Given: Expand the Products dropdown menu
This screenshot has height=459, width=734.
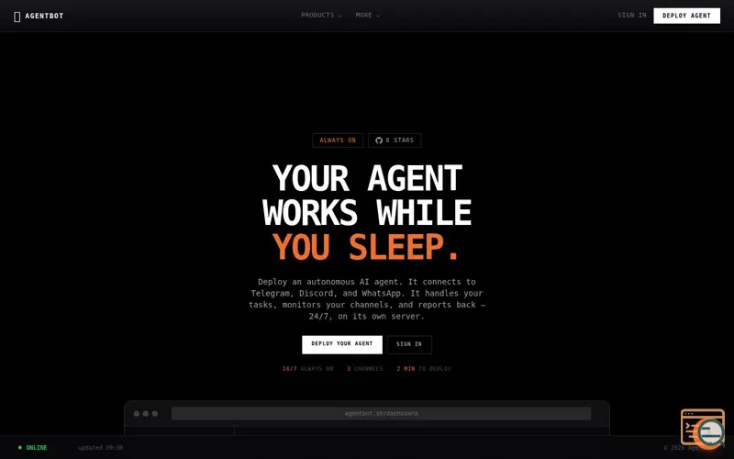Looking at the screenshot, I should click(x=321, y=16).
